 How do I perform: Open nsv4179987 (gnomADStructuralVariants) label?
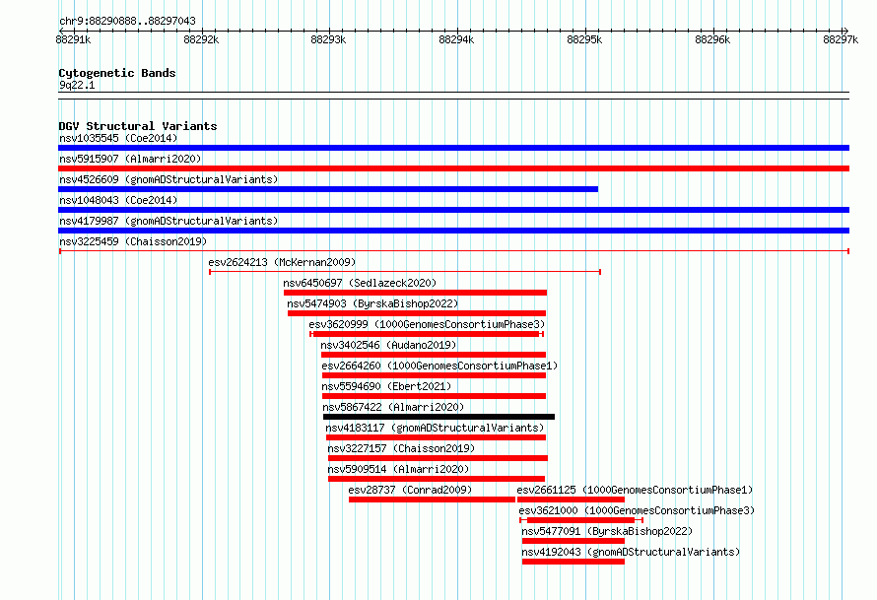coord(169,221)
